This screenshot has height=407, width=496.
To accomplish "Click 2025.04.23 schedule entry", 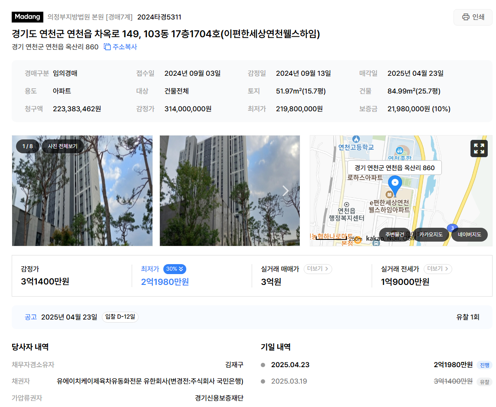I will [x=290, y=365].
